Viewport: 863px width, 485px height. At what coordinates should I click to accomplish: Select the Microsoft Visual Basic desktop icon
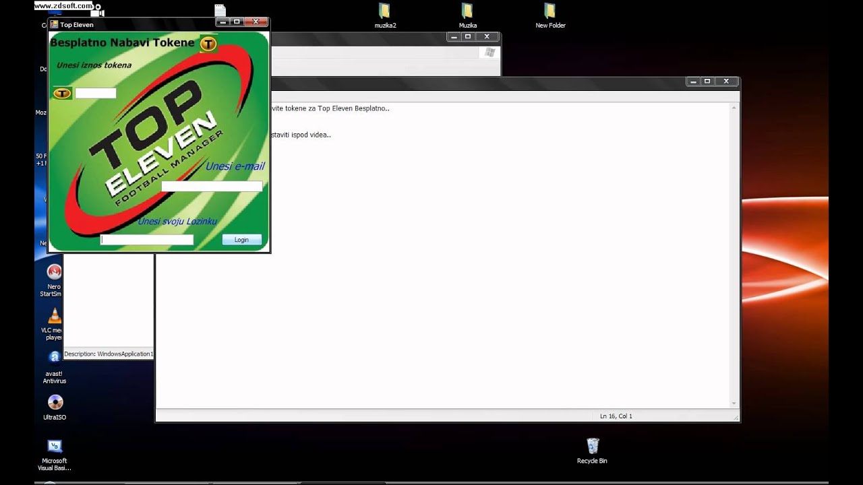click(x=55, y=455)
